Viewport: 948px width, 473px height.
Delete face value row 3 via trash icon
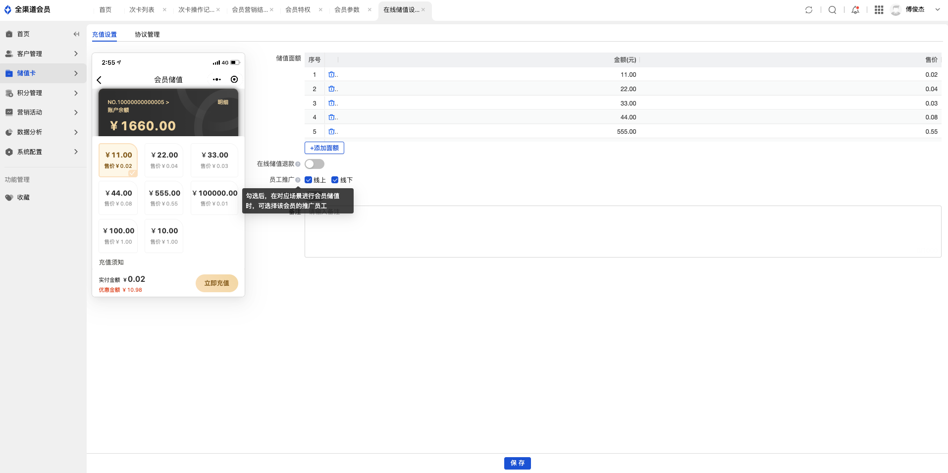pyautogui.click(x=332, y=103)
